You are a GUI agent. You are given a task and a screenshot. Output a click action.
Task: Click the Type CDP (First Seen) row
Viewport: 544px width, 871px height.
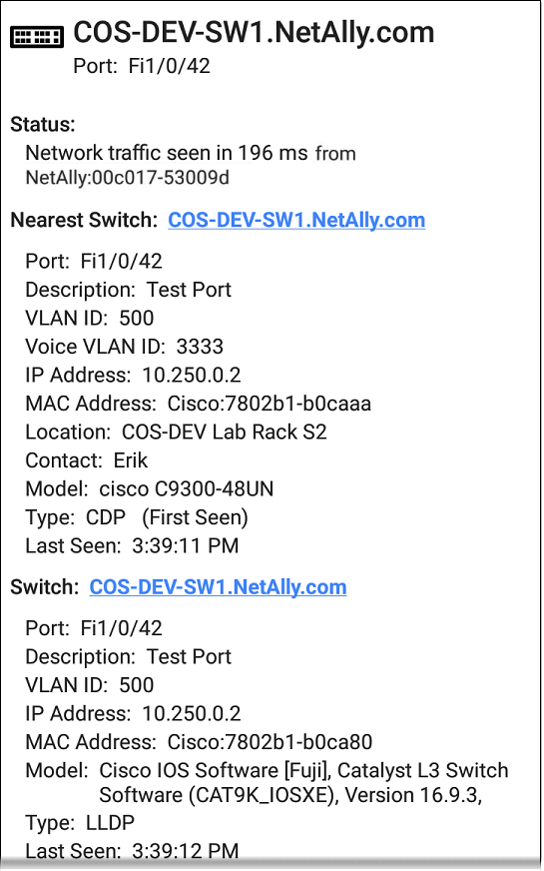point(137,517)
